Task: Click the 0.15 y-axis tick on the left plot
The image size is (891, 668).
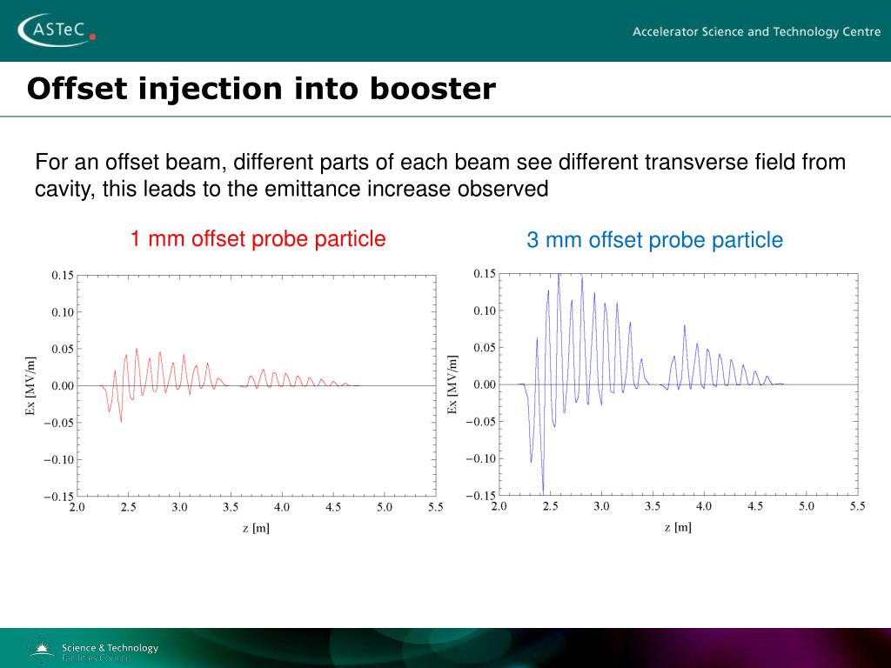Action: click(x=63, y=276)
